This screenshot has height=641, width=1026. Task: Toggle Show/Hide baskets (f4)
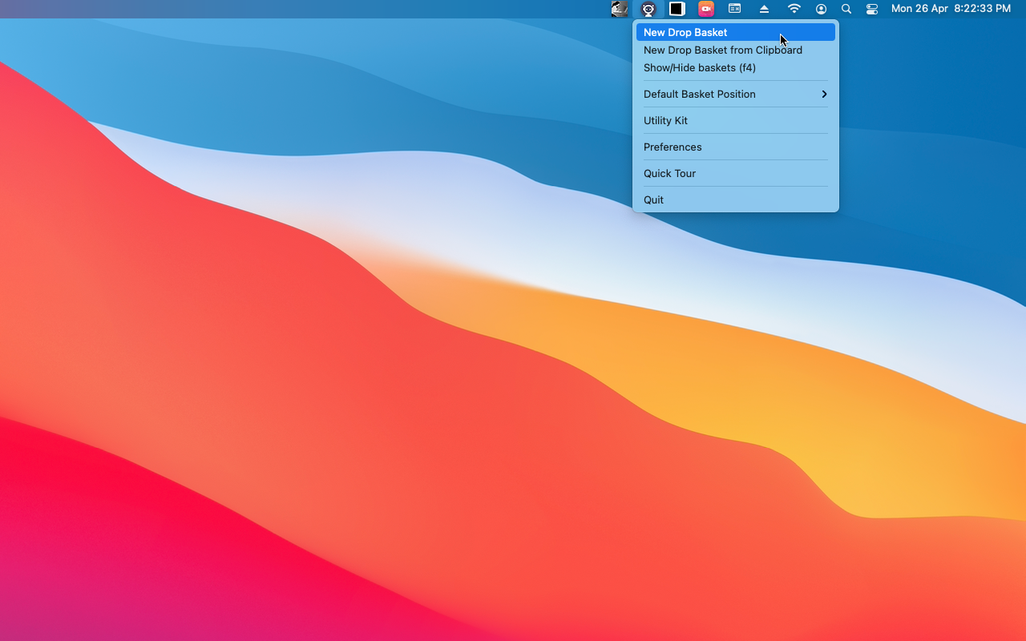click(x=699, y=67)
